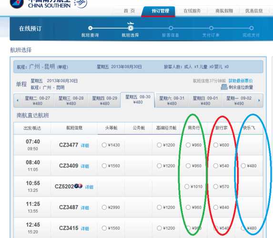Select ¥600 旅行家 fare for CZ3477
The height and width of the screenshot is (238, 273).
pyautogui.click(x=215, y=145)
